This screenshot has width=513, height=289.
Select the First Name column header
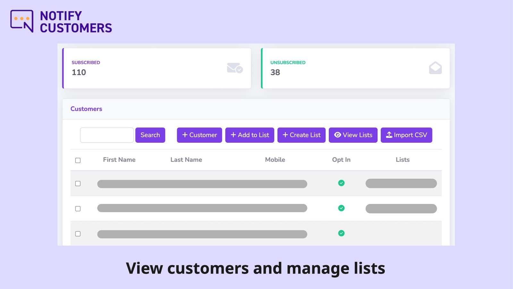click(119, 160)
